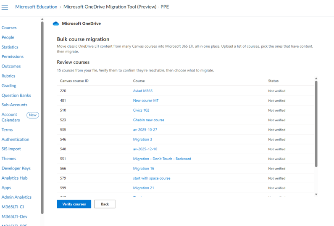Screen dimensions: 334x226
Task: Click the sidebar vertical scrollbar thumb
Action: coord(42,118)
